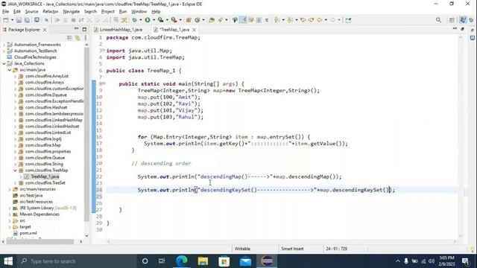Click the magnifier Search icon at top right
Image resolution: width=477 pixels, height=268 pixels.
[x=438, y=20]
